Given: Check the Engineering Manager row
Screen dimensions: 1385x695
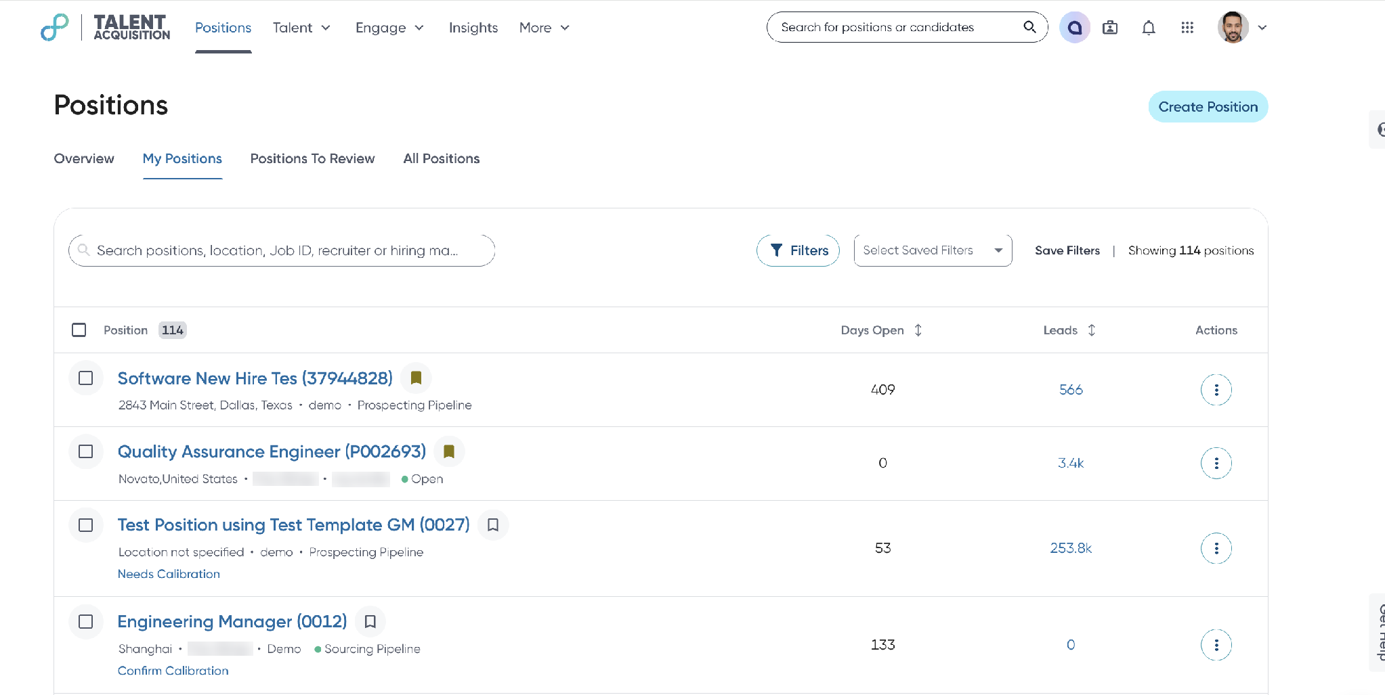Looking at the screenshot, I should tap(86, 621).
